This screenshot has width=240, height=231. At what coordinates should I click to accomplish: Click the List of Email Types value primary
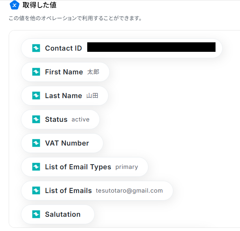[x=127, y=167]
